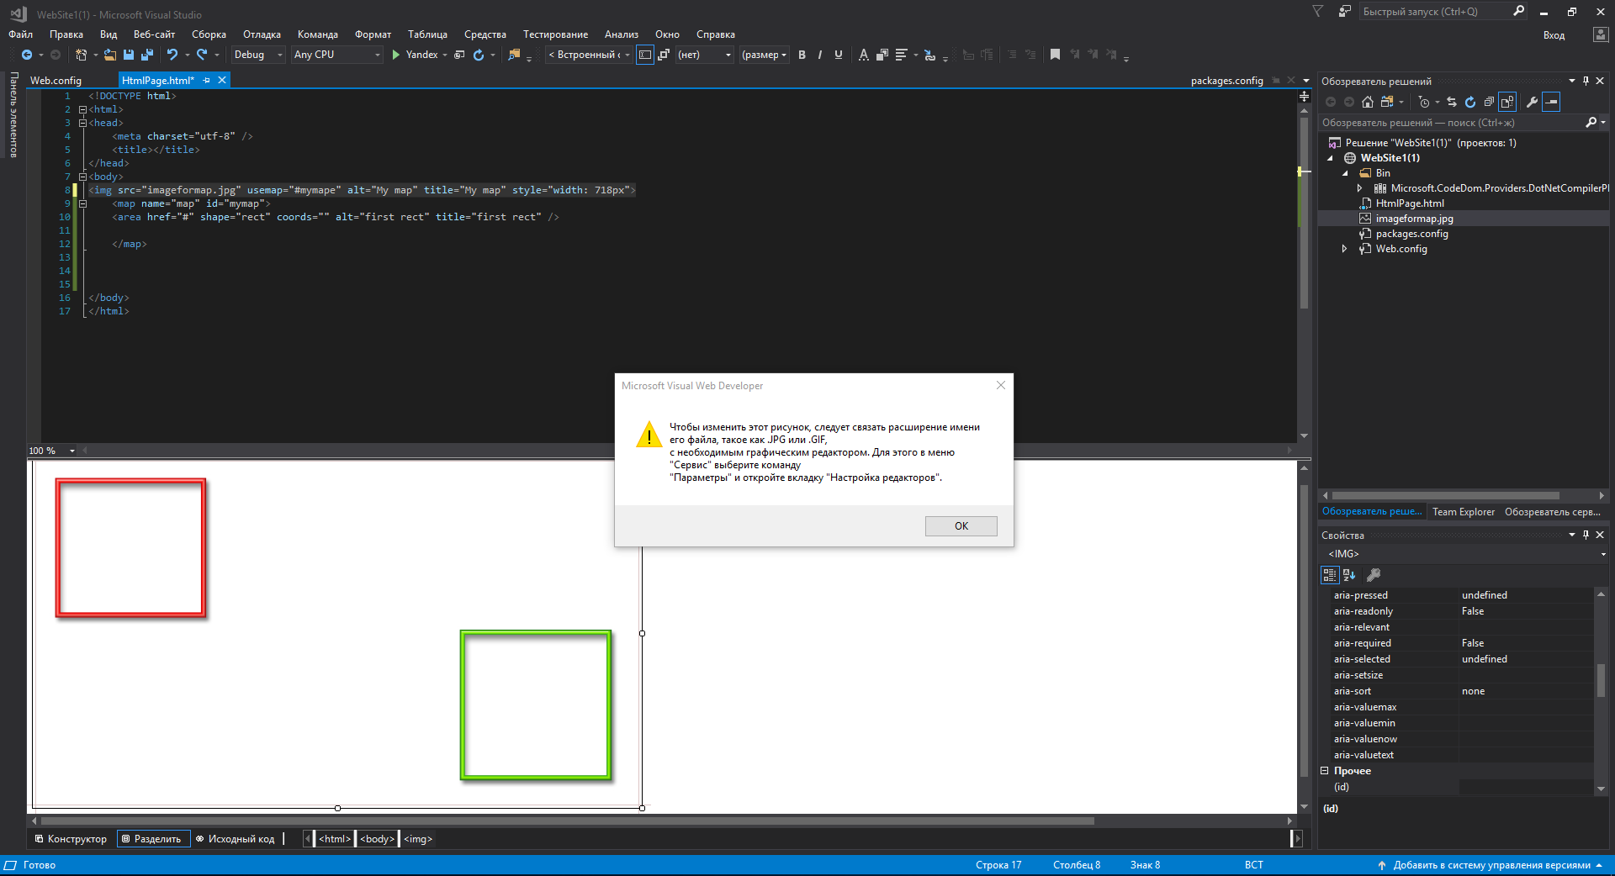This screenshot has height=876, width=1615.
Task: Open the Встроенный style target dropdown
Action: (x=589, y=55)
